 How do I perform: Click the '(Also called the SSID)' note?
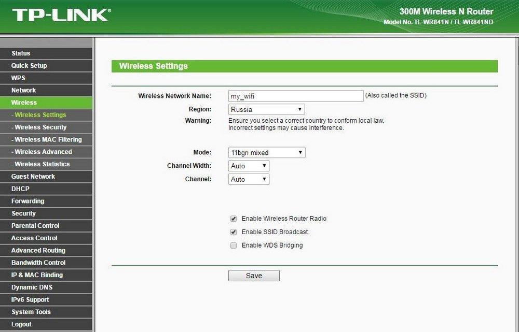[x=396, y=95]
